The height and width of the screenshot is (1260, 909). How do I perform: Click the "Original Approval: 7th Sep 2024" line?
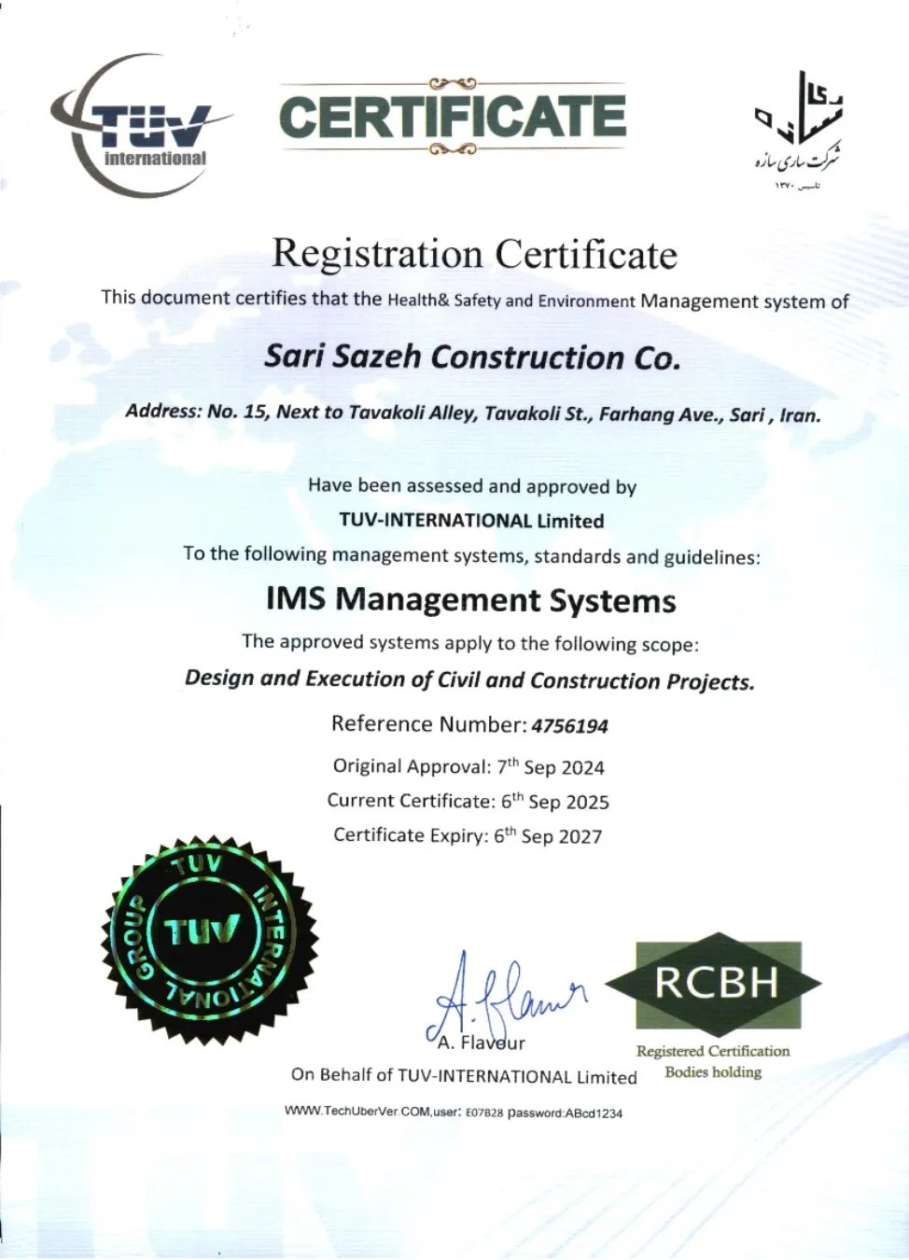468,766
